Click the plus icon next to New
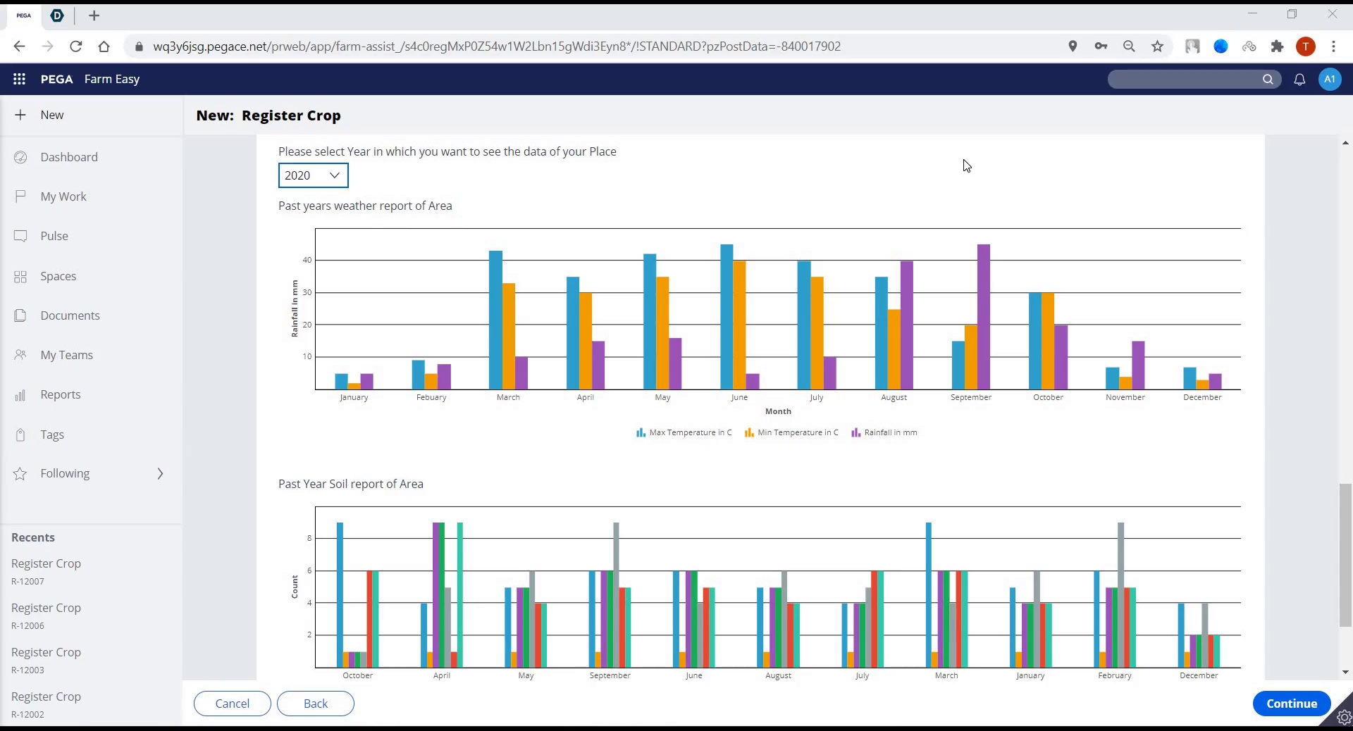Image resolution: width=1353 pixels, height=731 pixels. pos(20,115)
